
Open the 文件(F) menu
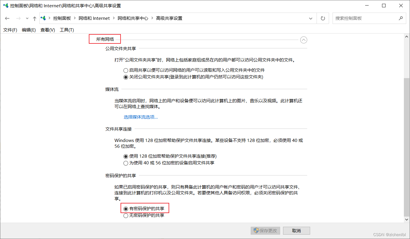coord(10,30)
